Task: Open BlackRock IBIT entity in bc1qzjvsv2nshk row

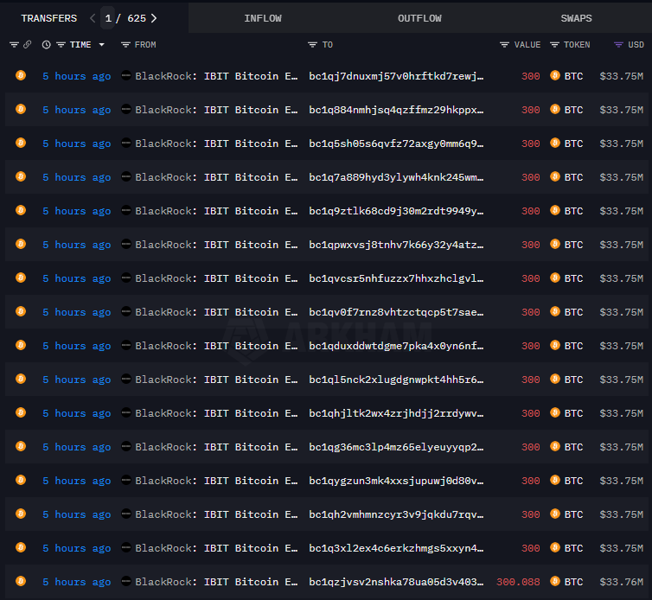Action: coord(216,581)
